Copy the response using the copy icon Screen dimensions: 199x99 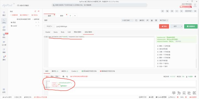pyautogui.click(x=64, y=76)
